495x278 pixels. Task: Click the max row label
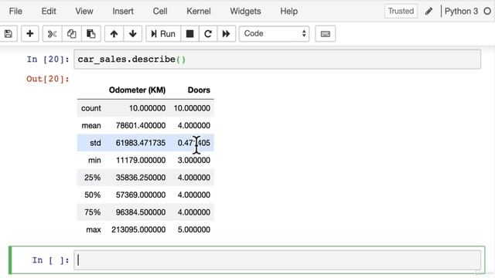94,229
